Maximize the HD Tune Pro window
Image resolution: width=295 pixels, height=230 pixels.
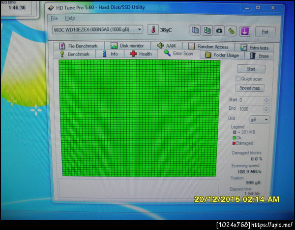coord(258,8)
